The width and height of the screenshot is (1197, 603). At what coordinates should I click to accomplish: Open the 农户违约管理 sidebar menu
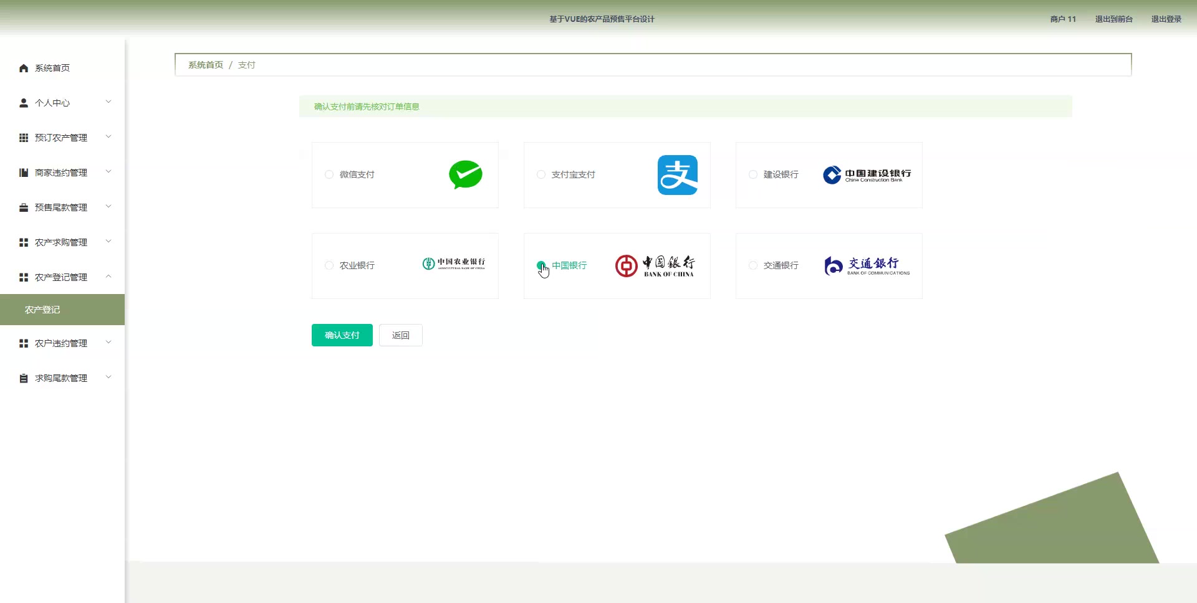pyautogui.click(x=62, y=343)
